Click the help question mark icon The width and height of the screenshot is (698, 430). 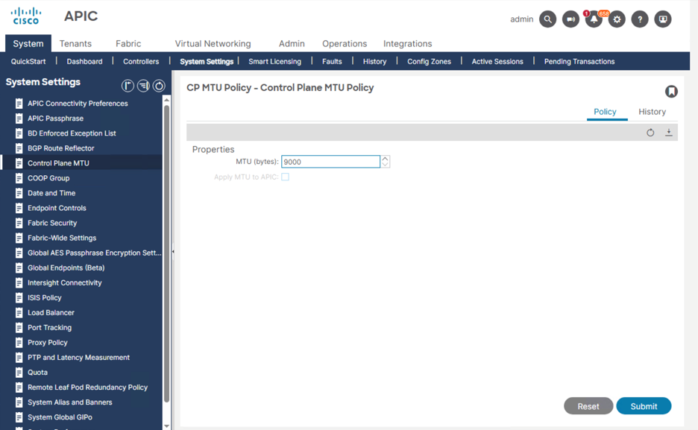click(x=640, y=19)
